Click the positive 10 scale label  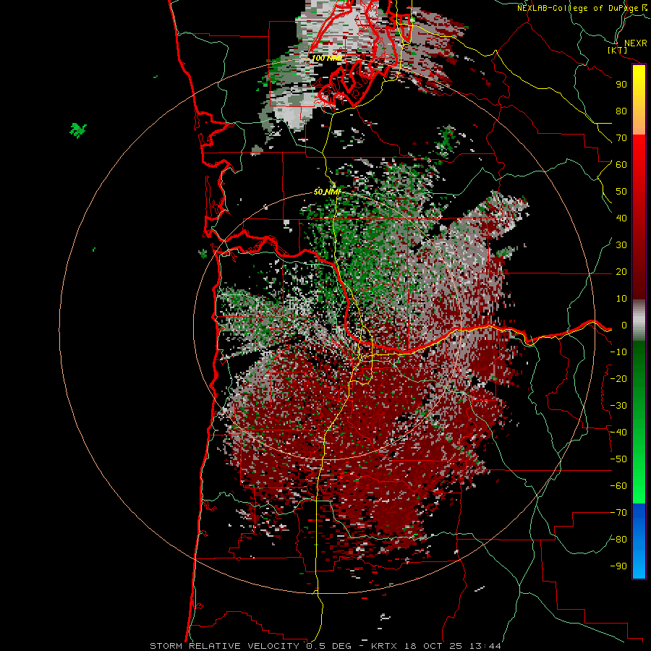click(621, 299)
